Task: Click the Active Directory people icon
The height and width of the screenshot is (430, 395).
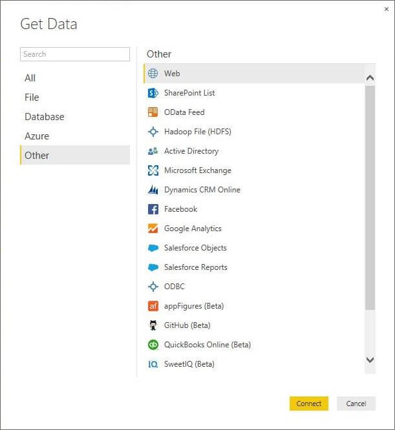Action: (x=153, y=151)
